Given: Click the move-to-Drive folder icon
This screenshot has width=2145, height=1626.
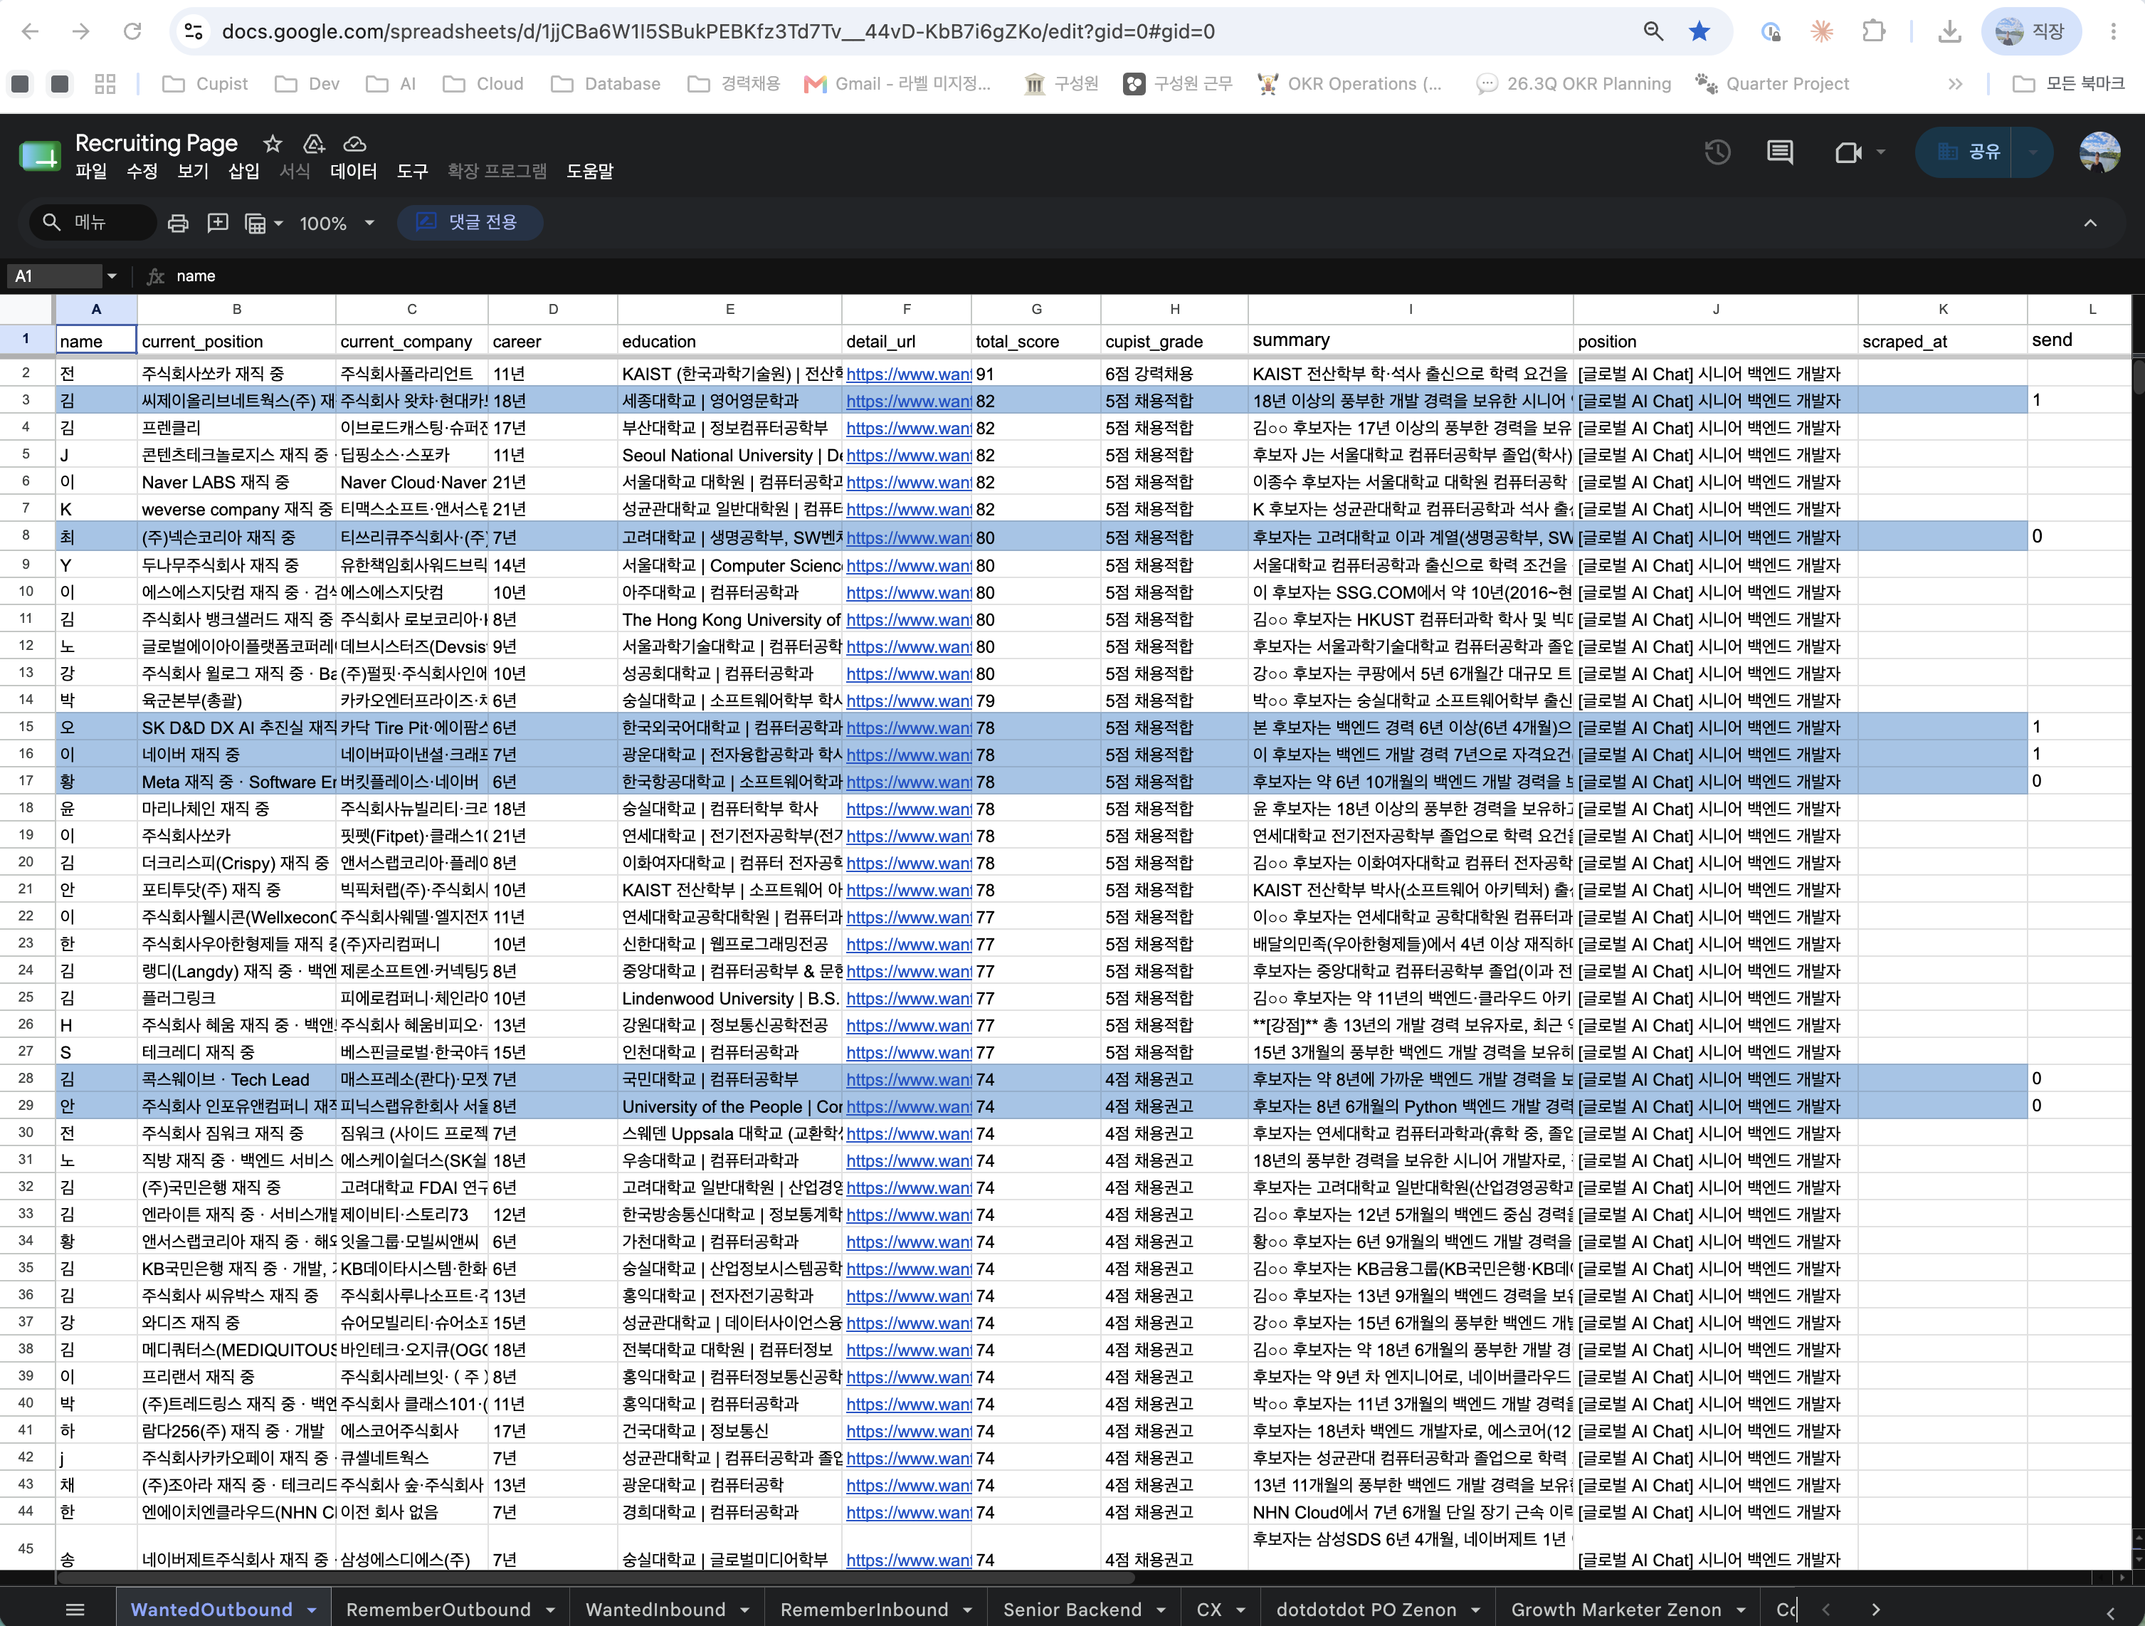Looking at the screenshot, I should click(313, 144).
